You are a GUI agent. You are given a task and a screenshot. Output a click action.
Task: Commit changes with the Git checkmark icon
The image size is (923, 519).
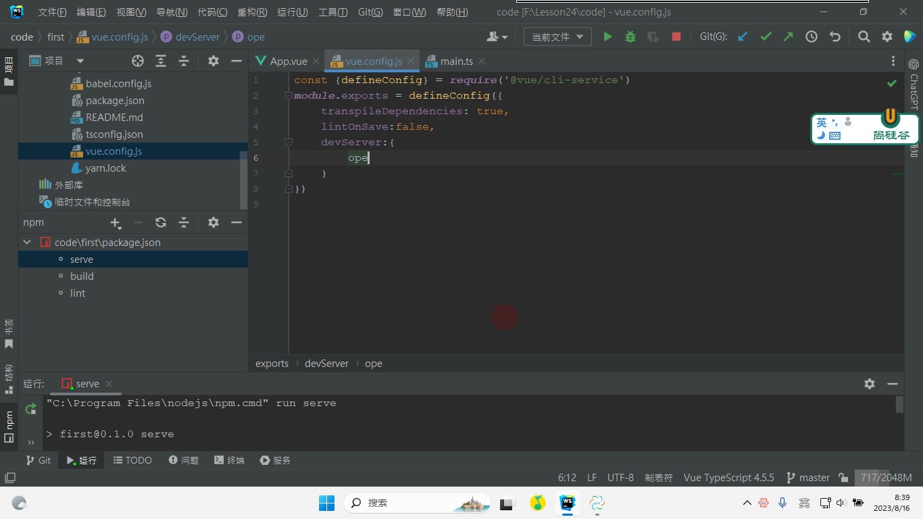coord(766,37)
